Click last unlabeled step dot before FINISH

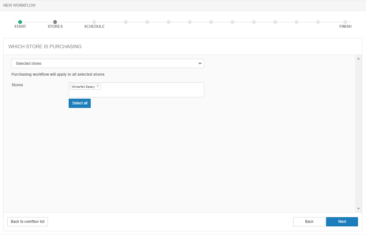[x=318, y=22]
